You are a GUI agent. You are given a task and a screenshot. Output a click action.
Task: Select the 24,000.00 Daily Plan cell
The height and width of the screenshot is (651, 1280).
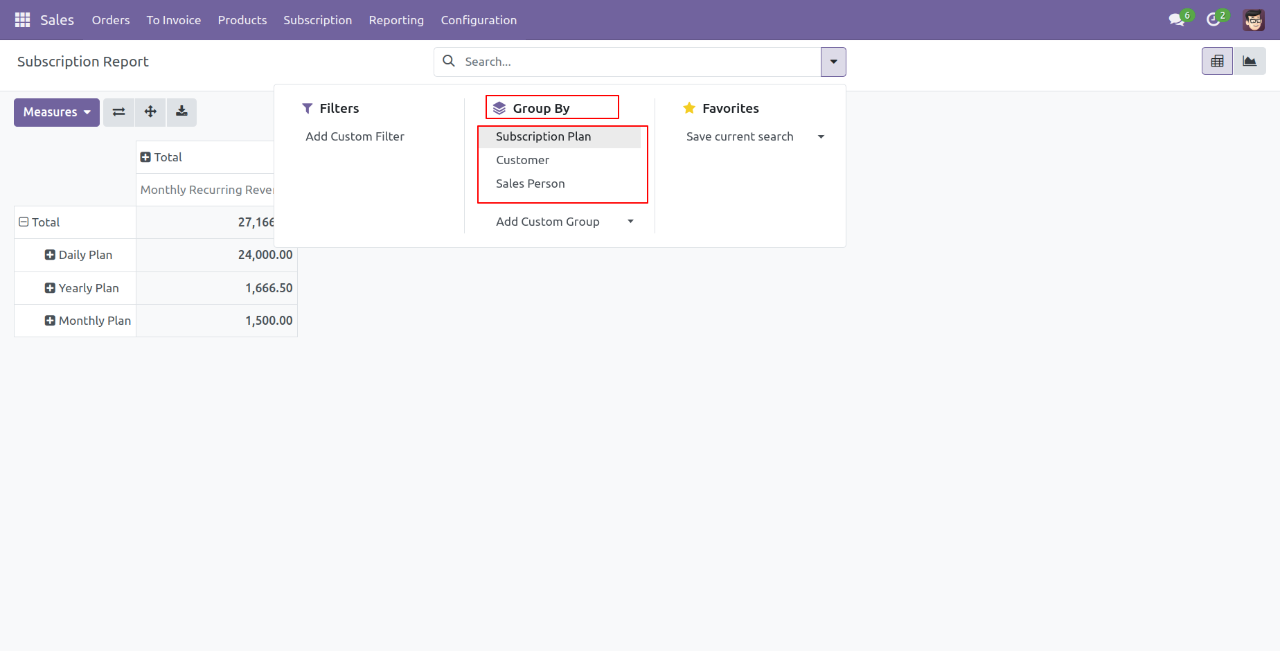pos(216,255)
